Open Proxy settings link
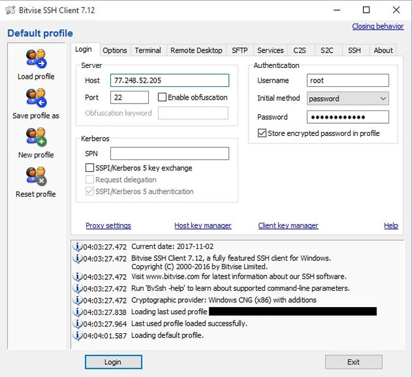412x377 pixels. click(x=108, y=225)
